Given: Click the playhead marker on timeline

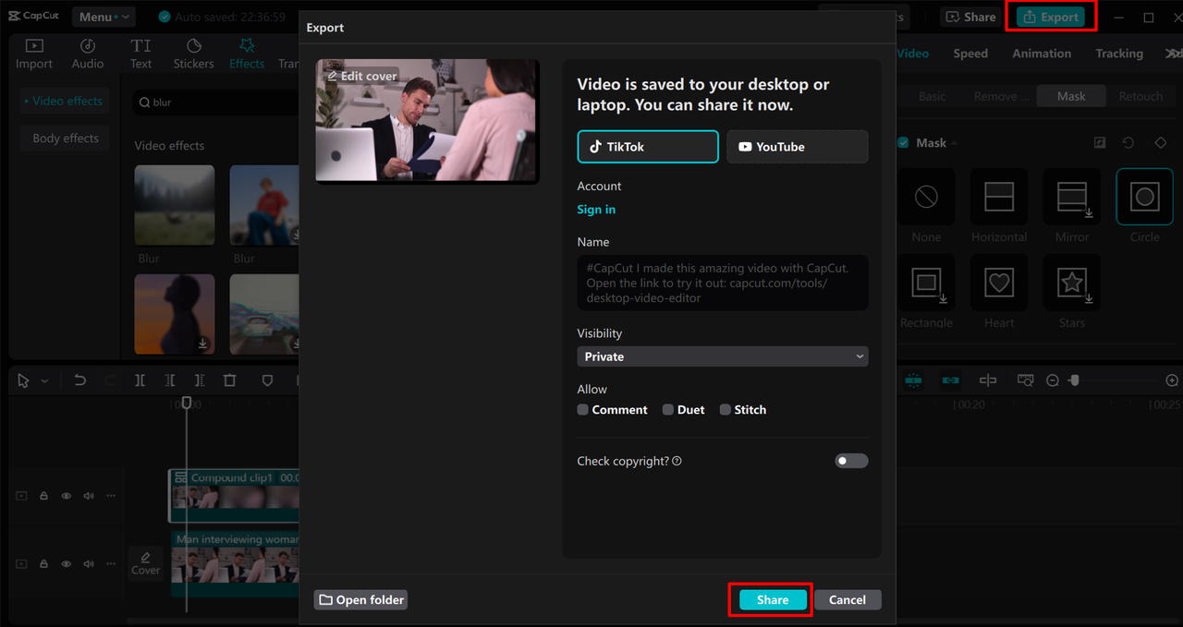Looking at the screenshot, I should [x=187, y=403].
